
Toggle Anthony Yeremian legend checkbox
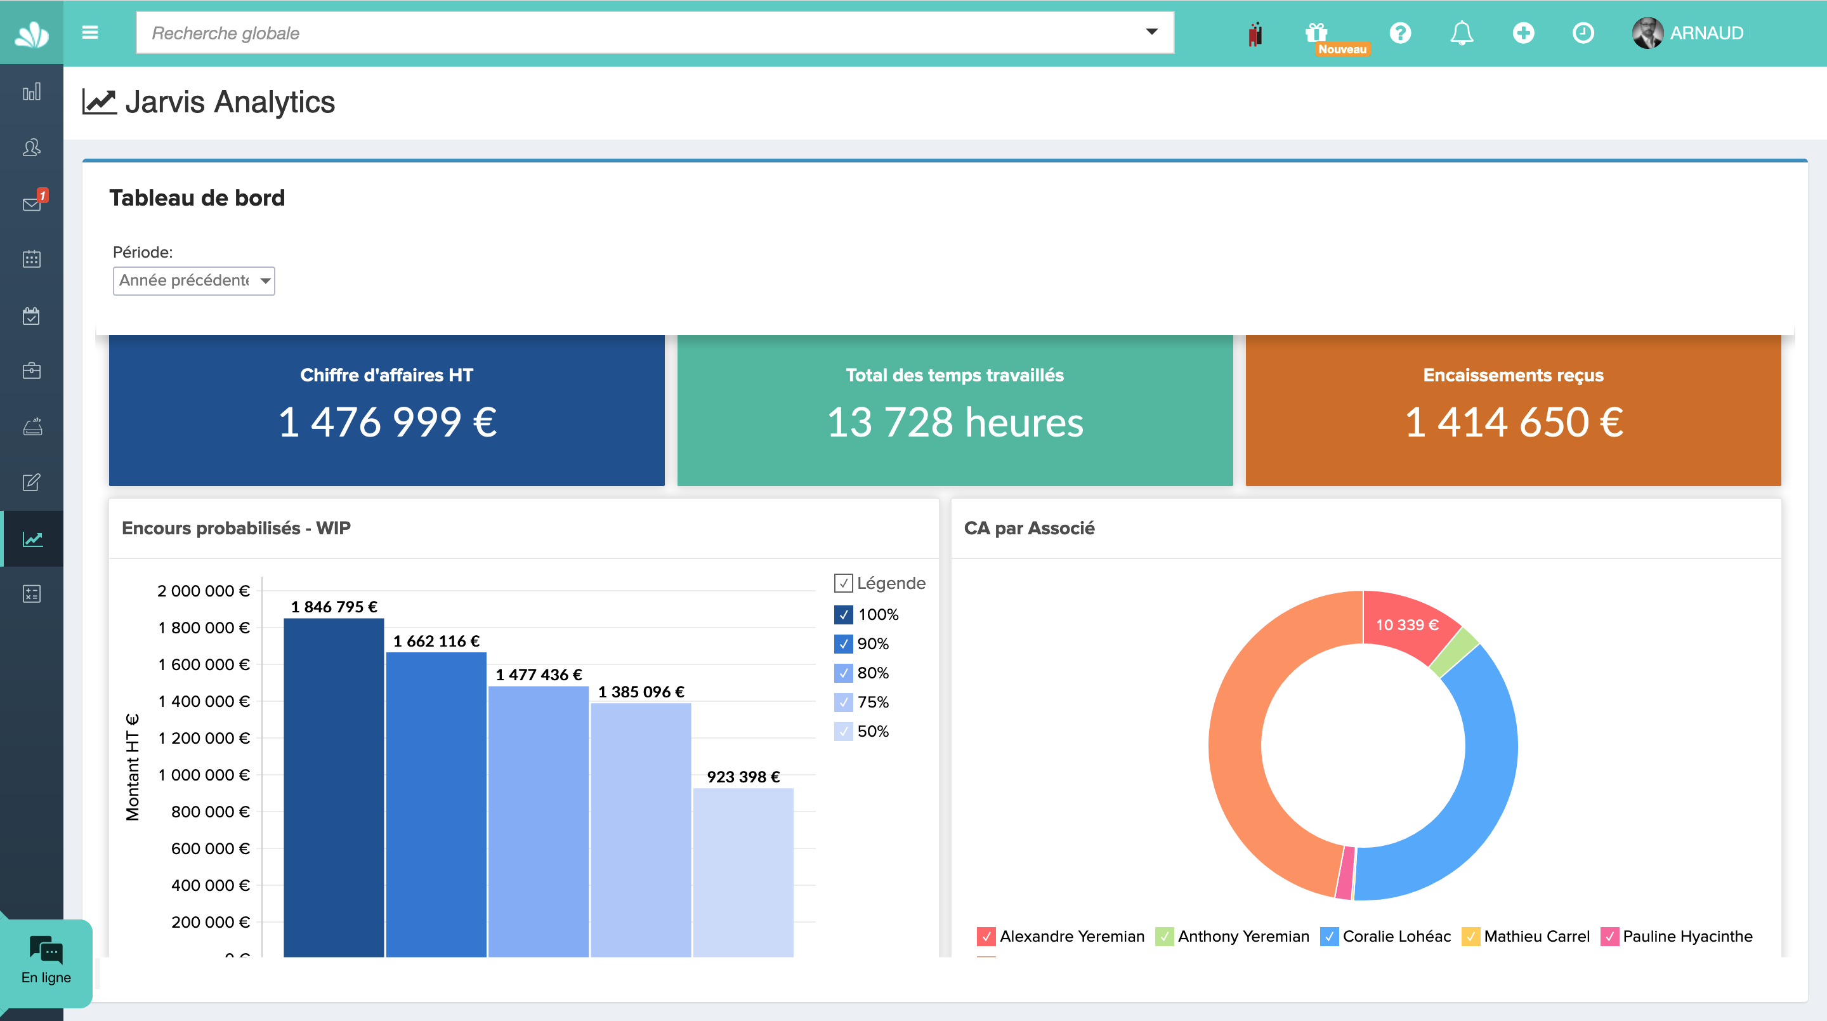click(x=1164, y=937)
